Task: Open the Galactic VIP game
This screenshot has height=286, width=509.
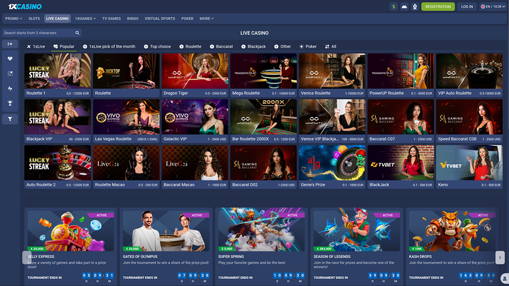Action: 194,121
